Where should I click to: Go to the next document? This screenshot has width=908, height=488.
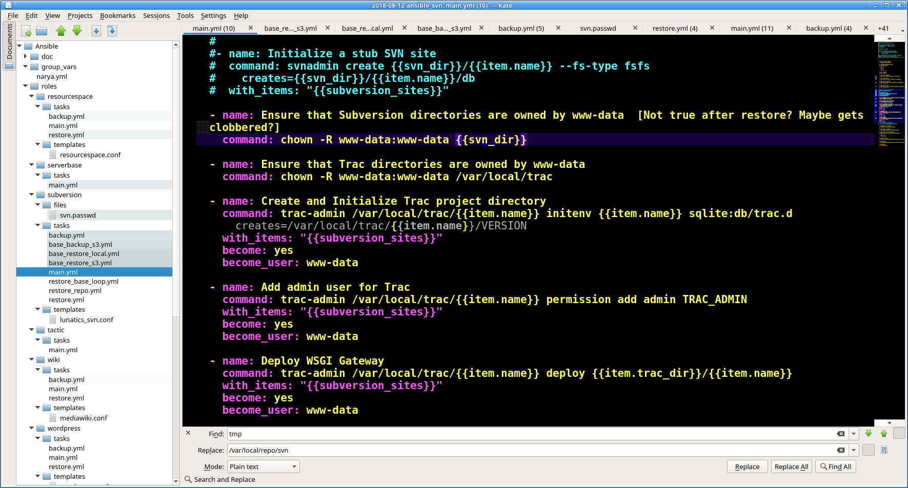(77, 31)
